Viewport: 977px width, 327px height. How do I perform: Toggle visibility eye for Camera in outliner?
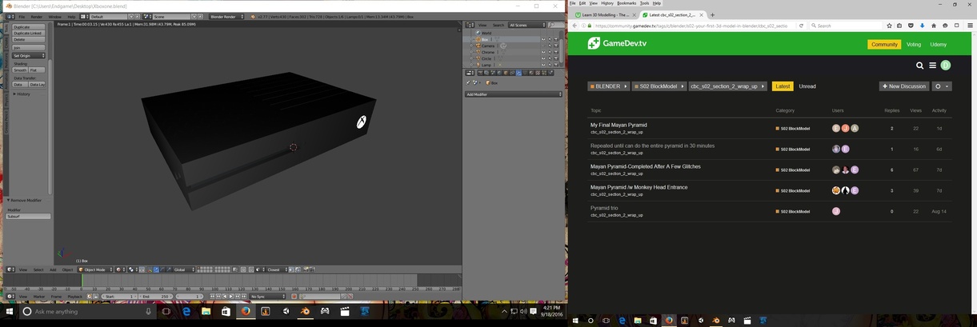pos(543,46)
